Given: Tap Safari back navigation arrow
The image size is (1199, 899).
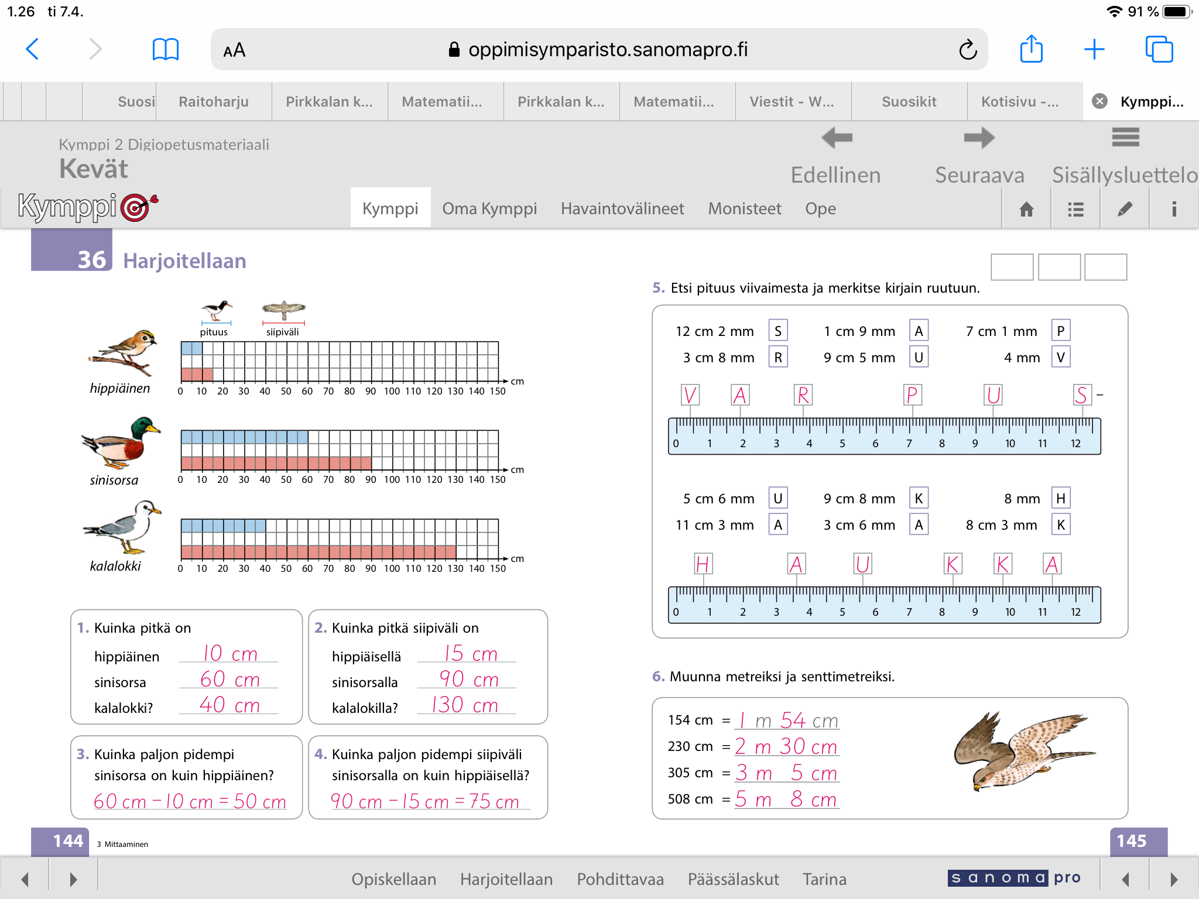Looking at the screenshot, I should click(x=33, y=49).
